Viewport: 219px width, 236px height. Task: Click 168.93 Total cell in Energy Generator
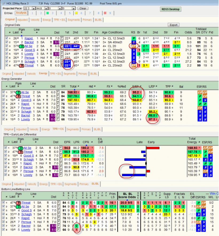point(73,92)
